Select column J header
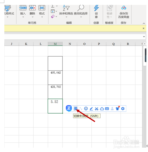 (12, 44)
